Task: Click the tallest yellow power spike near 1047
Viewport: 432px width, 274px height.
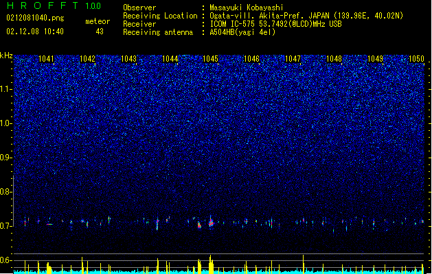Action: [x=304, y=263]
